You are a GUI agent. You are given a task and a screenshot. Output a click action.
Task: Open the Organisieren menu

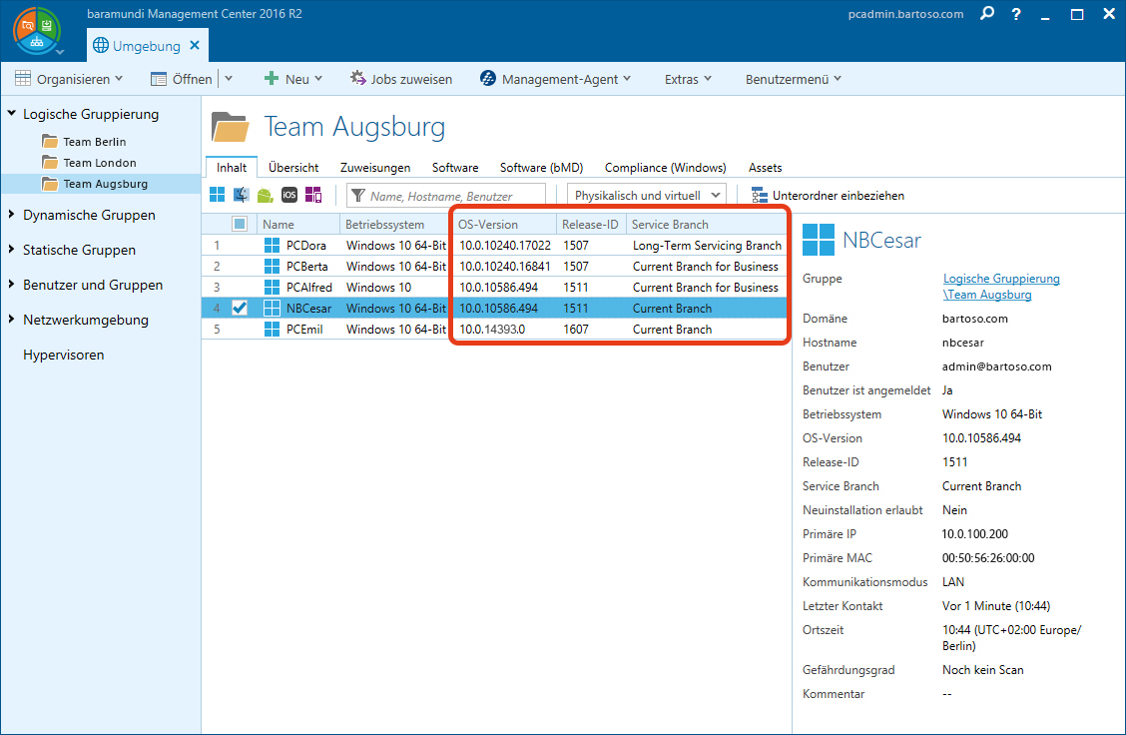click(69, 79)
